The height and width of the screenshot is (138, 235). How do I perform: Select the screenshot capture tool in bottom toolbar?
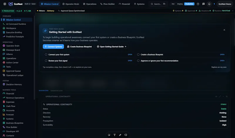click(109, 135)
